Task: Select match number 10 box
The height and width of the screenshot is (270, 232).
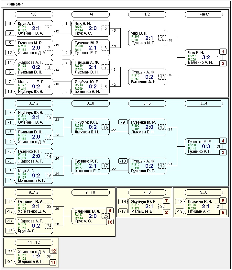Action: tap(162, 77)
